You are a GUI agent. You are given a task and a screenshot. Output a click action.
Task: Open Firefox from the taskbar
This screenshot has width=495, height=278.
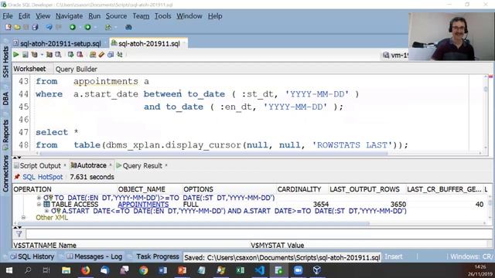85,270
